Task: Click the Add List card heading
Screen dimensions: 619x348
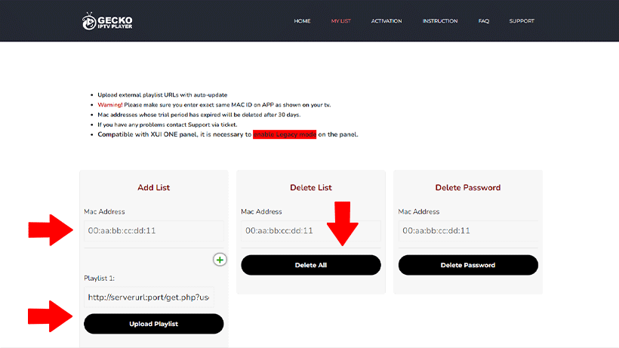Action: (x=153, y=187)
